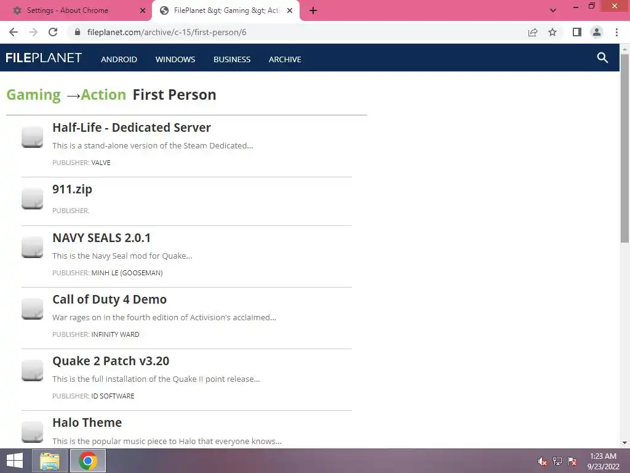This screenshot has height=473, width=630.
Task: Select the FilePlanet Gaming tab
Action: click(x=226, y=10)
